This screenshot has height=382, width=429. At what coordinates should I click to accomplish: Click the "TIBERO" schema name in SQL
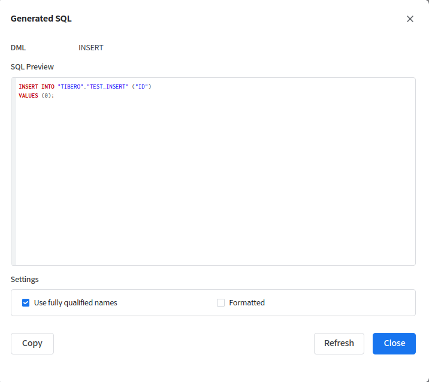coord(71,87)
